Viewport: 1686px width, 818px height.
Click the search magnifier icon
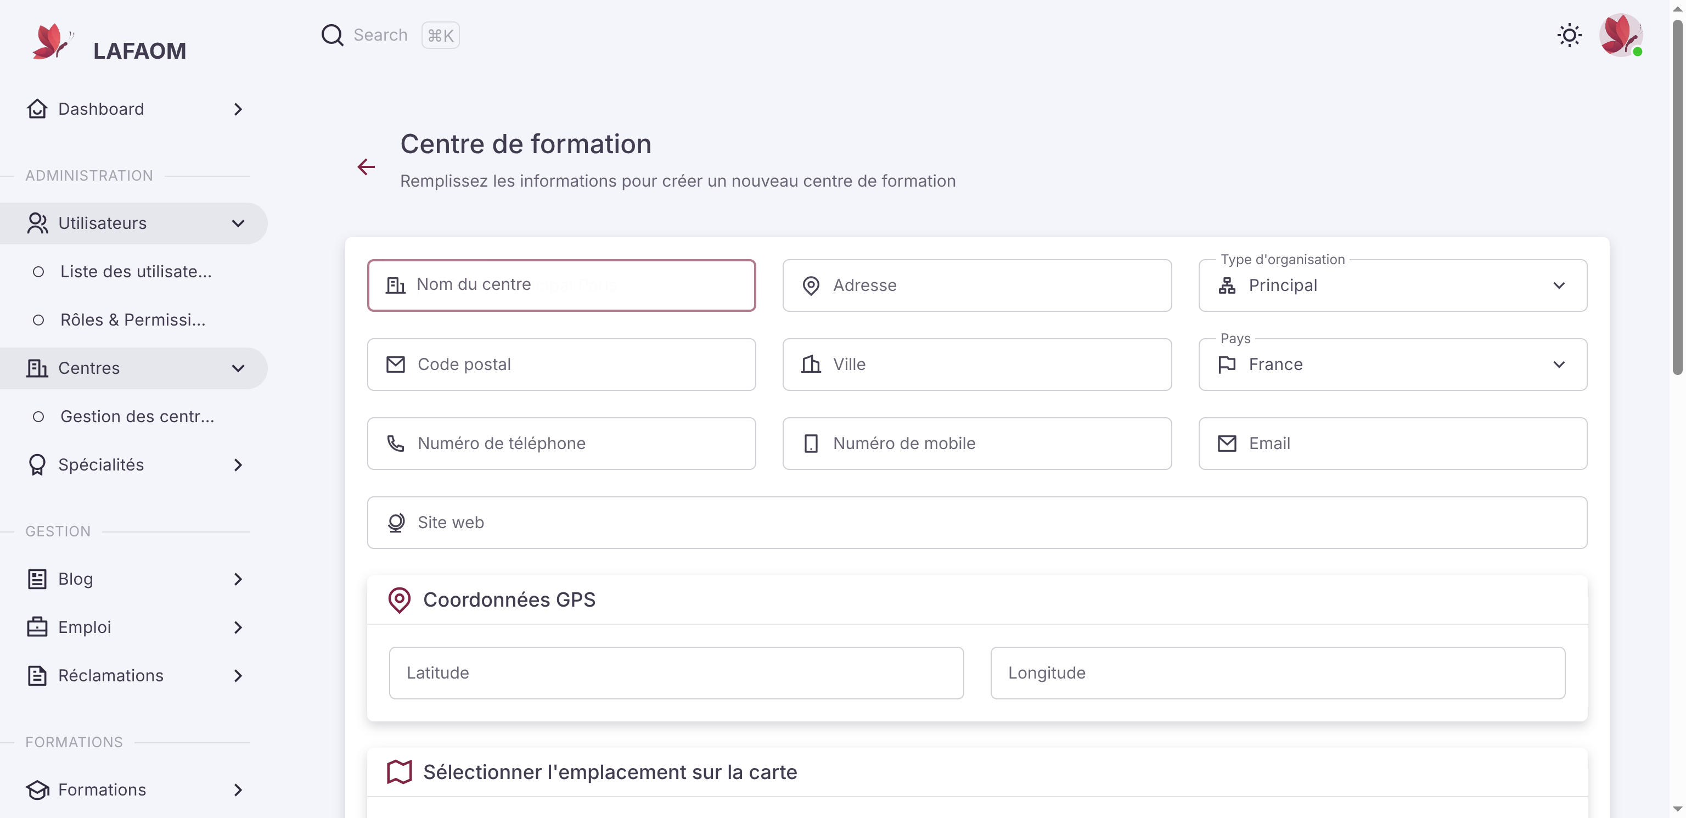(332, 35)
